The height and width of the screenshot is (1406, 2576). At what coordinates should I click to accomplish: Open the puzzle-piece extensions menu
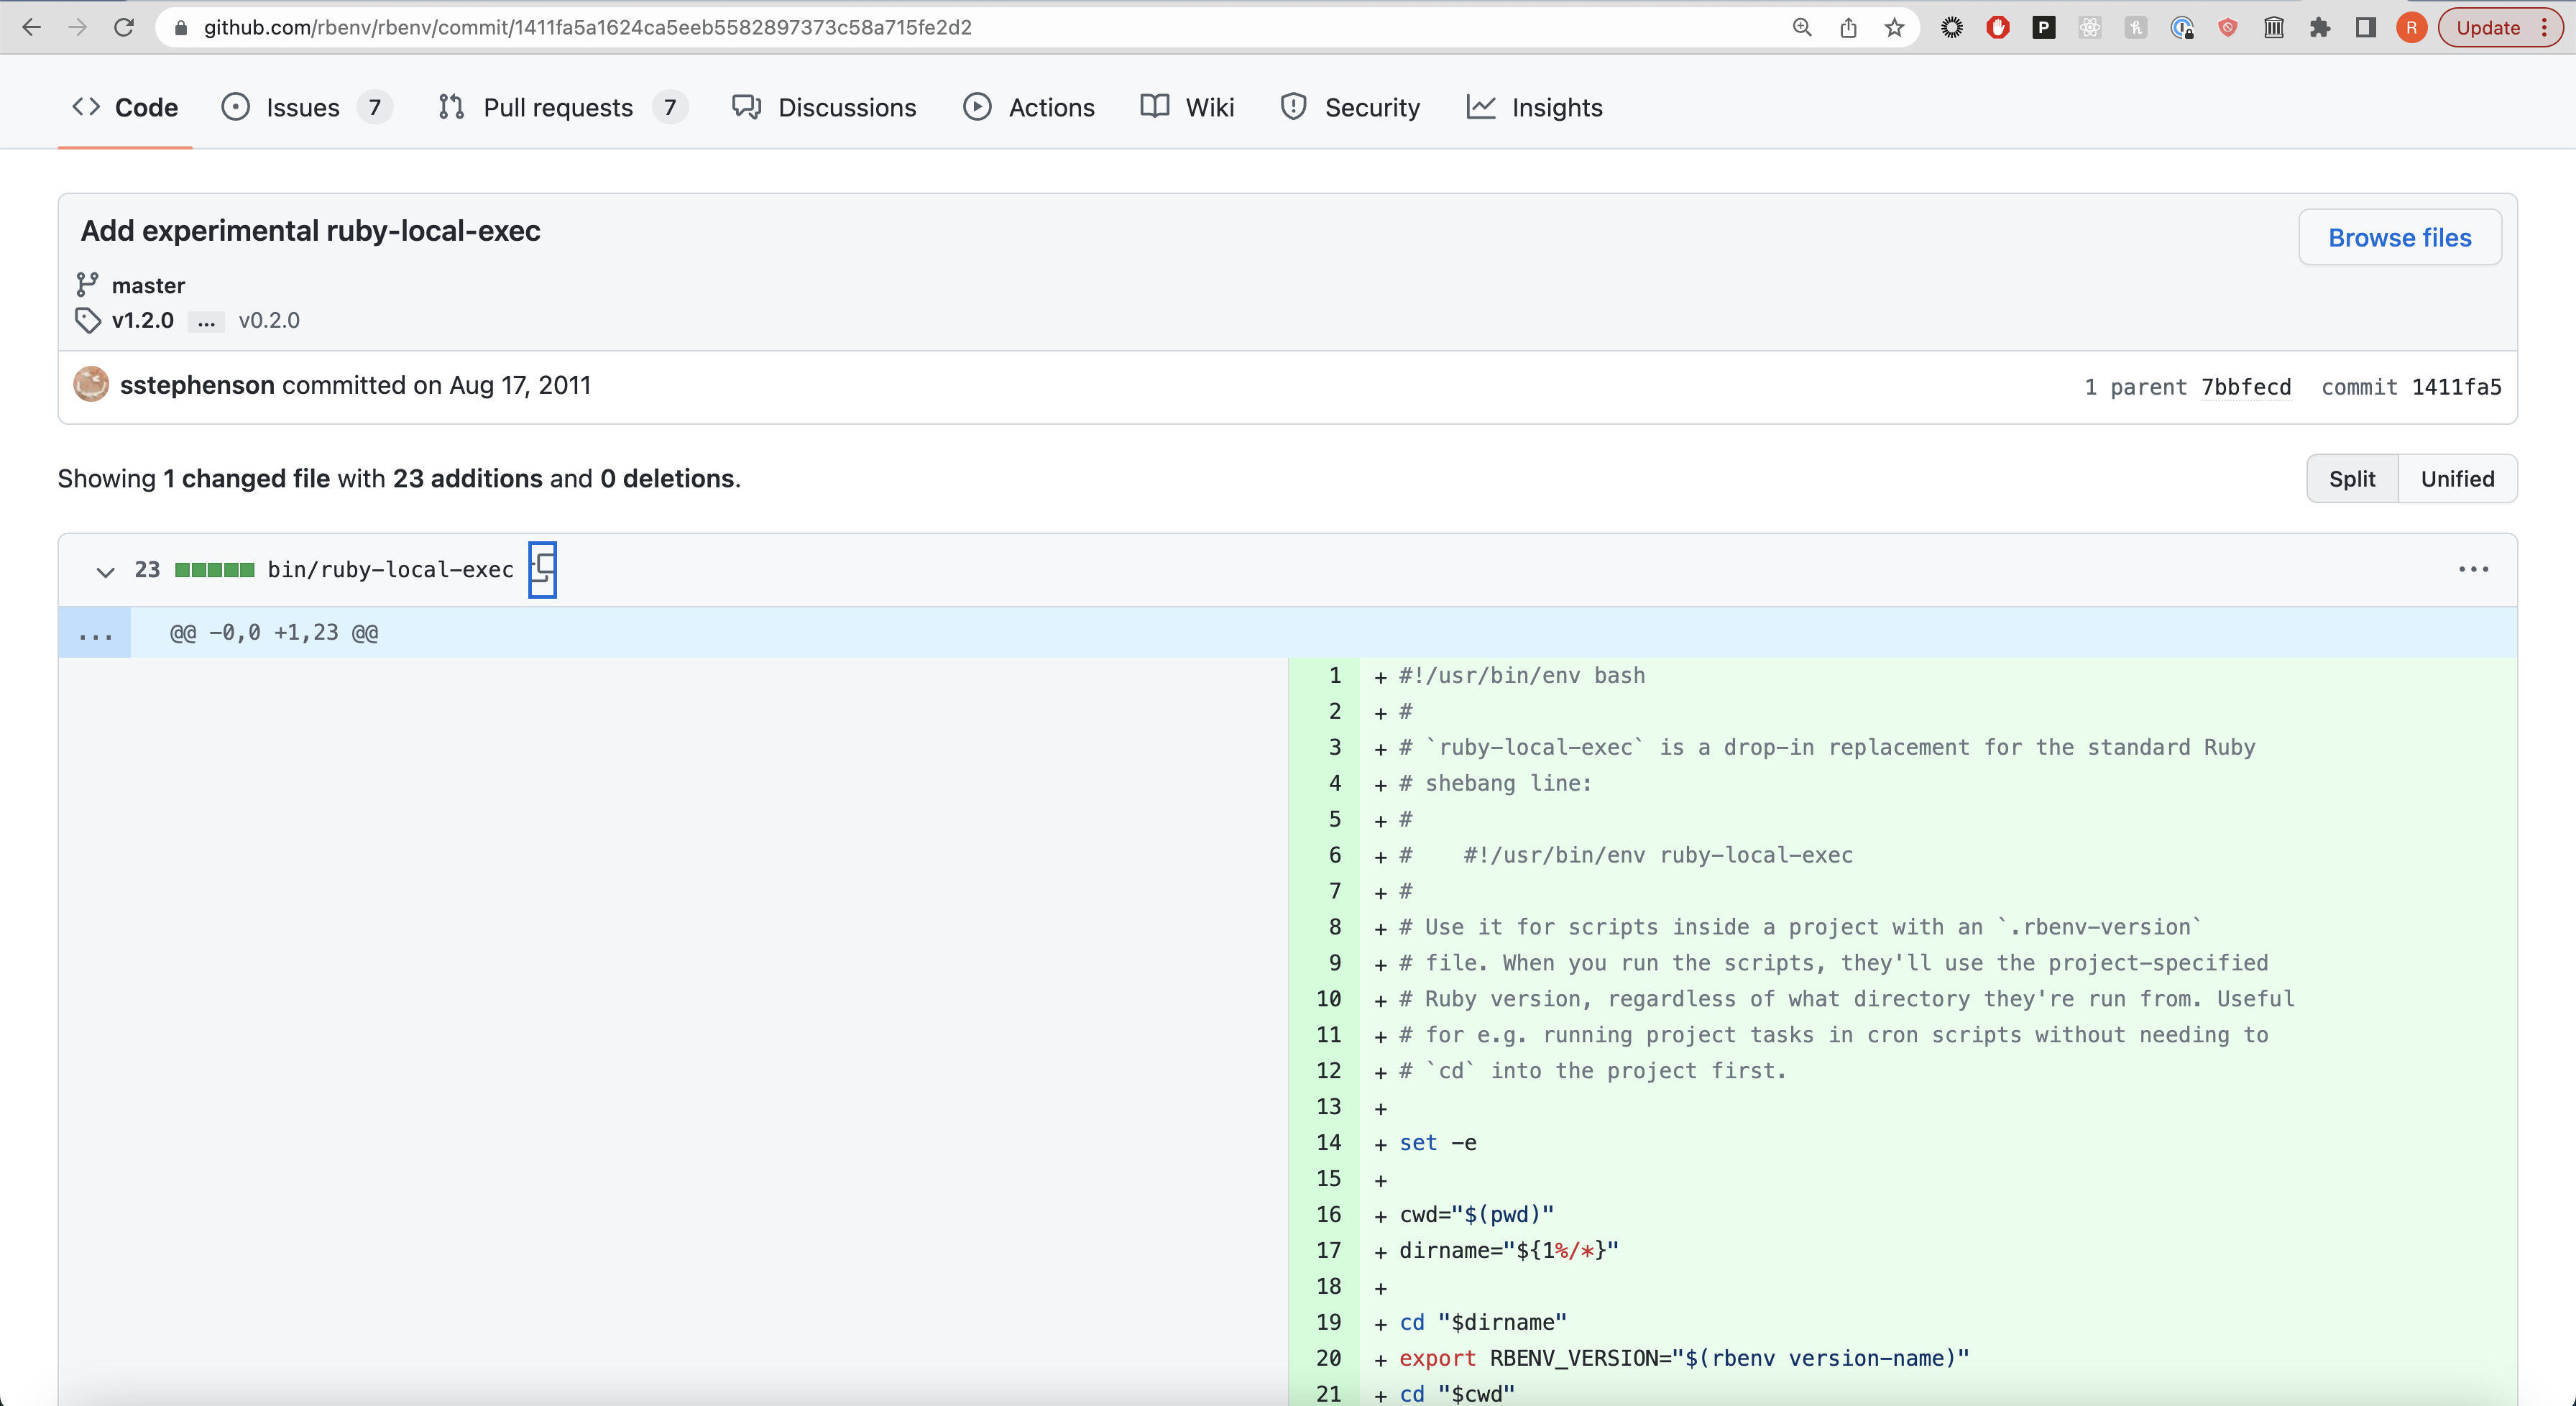click(2320, 28)
